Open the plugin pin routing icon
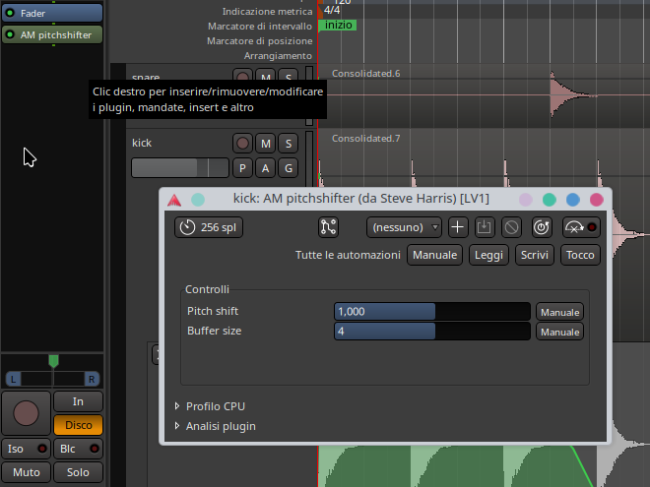Screen dimensions: 650x487 click(329, 227)
